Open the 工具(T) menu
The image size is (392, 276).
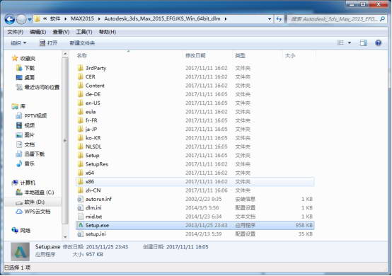click(x=84, y=32)
